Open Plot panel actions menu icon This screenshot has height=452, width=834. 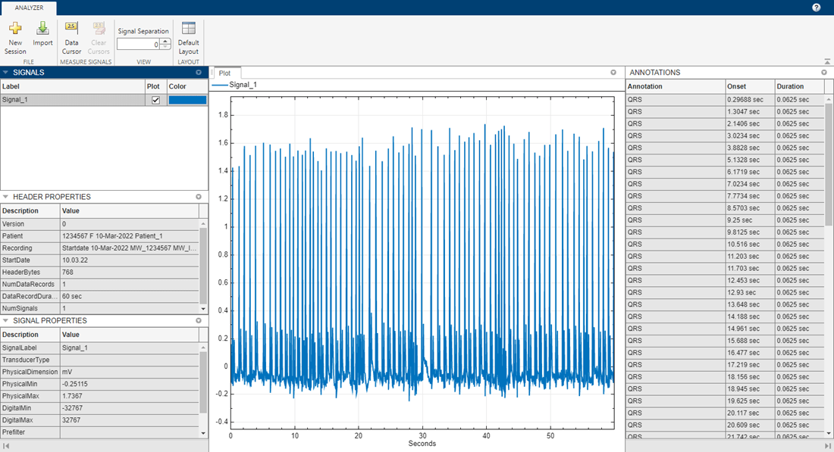[x=614, y=73]
